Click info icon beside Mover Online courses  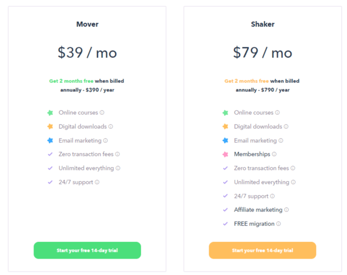[x=102, y=112]
